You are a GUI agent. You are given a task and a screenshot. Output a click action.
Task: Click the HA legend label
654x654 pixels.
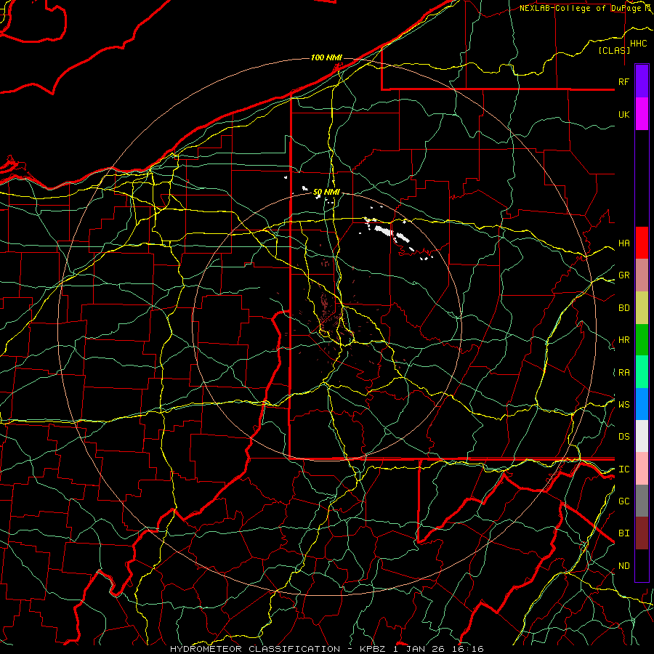tap(623, 243)
